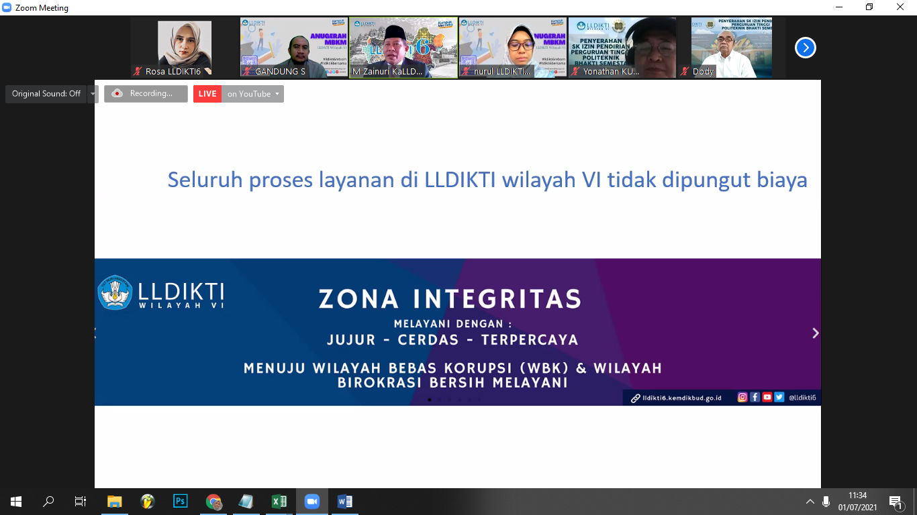Select Rosa LLDIKTI6 video thumbnail
This screenshot has height=515, width=917.
[x=185, y=48]
